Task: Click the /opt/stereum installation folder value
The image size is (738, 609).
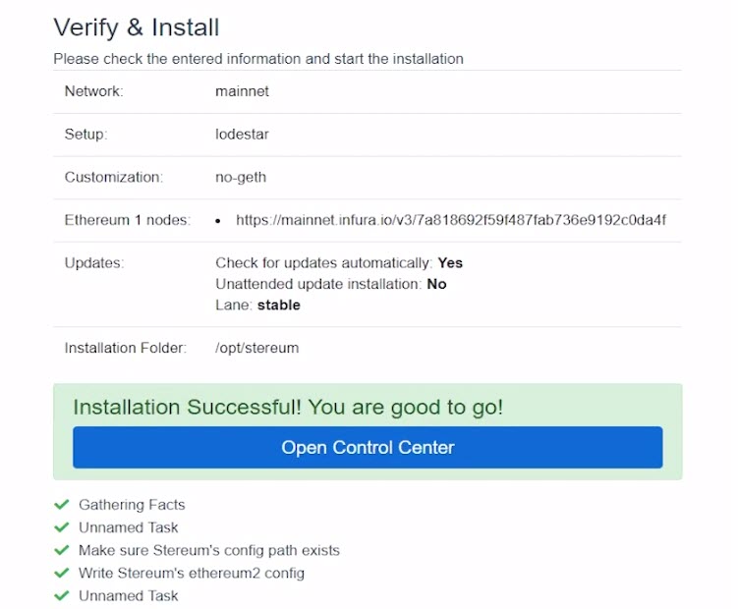Action: (x=257, y=348)
